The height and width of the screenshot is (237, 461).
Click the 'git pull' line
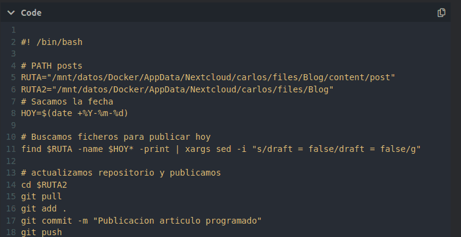coord(41,196)
